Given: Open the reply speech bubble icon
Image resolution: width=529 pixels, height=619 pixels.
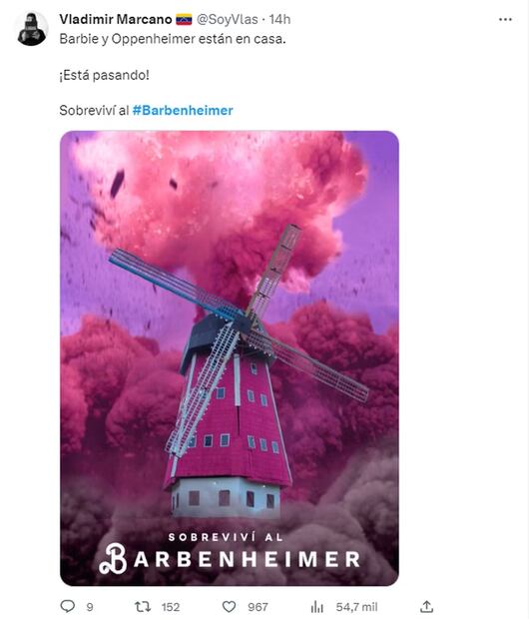Looking at the screenshot, I should coord(68,606).
